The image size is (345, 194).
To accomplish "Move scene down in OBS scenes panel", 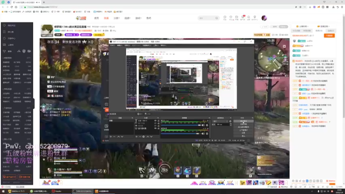I will point(122,137).
